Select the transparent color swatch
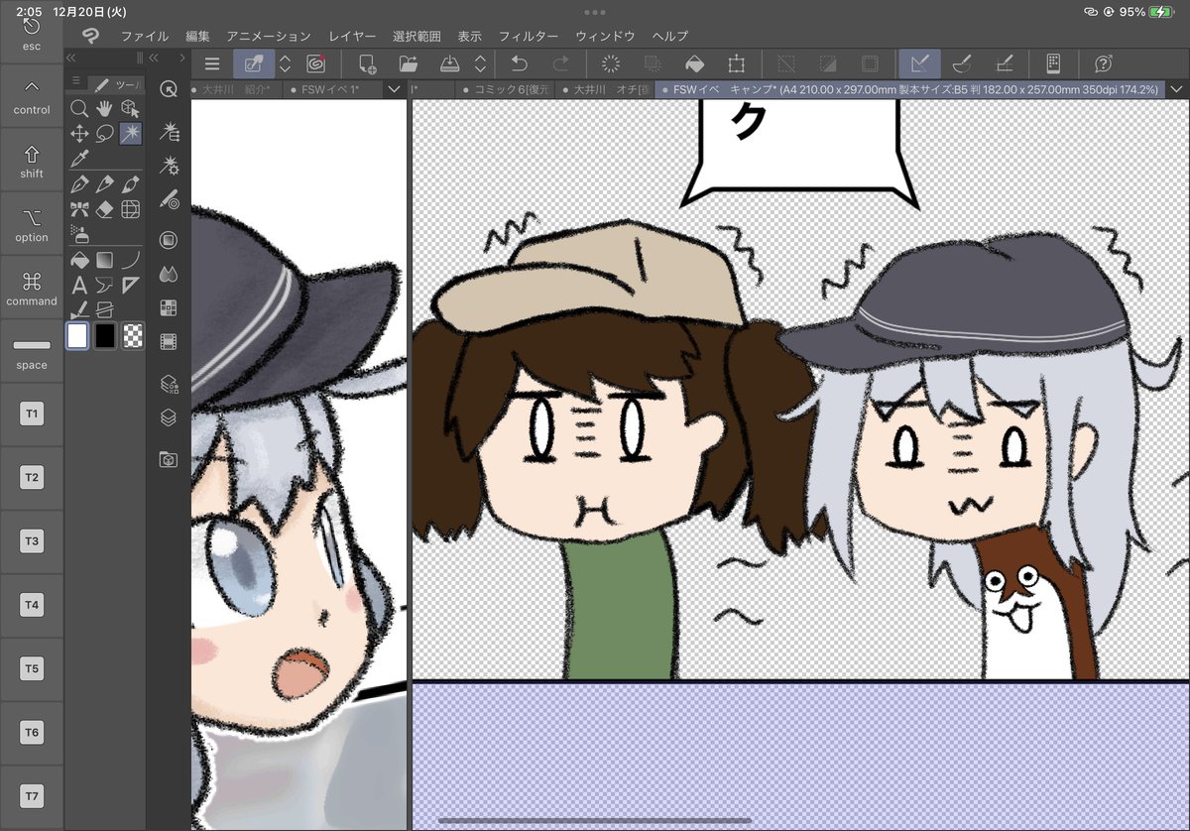1190x831 pixels. [132, 336]
